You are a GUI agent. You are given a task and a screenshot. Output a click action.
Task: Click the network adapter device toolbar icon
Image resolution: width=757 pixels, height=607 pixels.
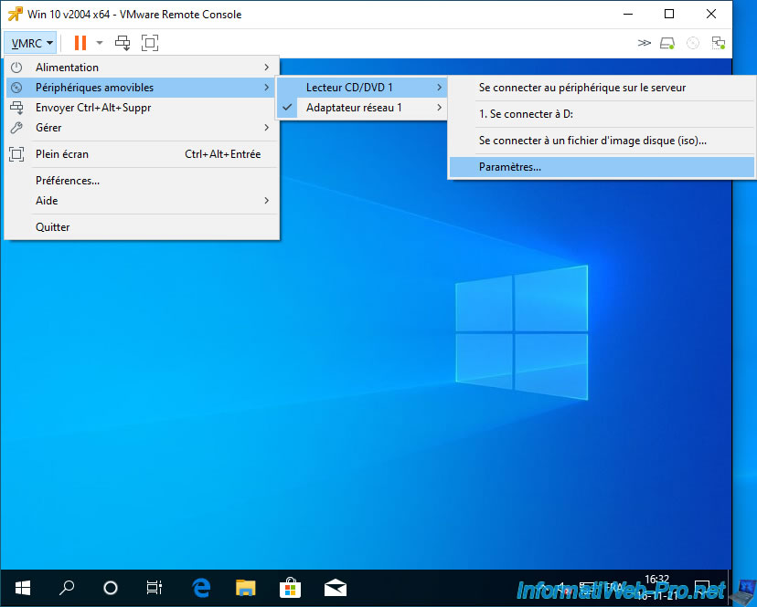[x=719, y=43]
